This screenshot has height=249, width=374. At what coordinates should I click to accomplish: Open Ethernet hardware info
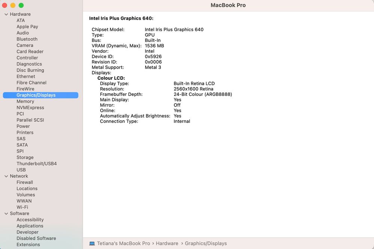(26, 76)
